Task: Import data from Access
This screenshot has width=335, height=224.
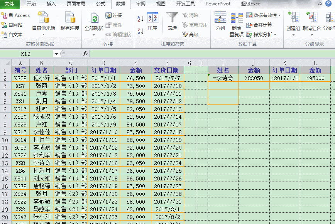Action: 15,15
